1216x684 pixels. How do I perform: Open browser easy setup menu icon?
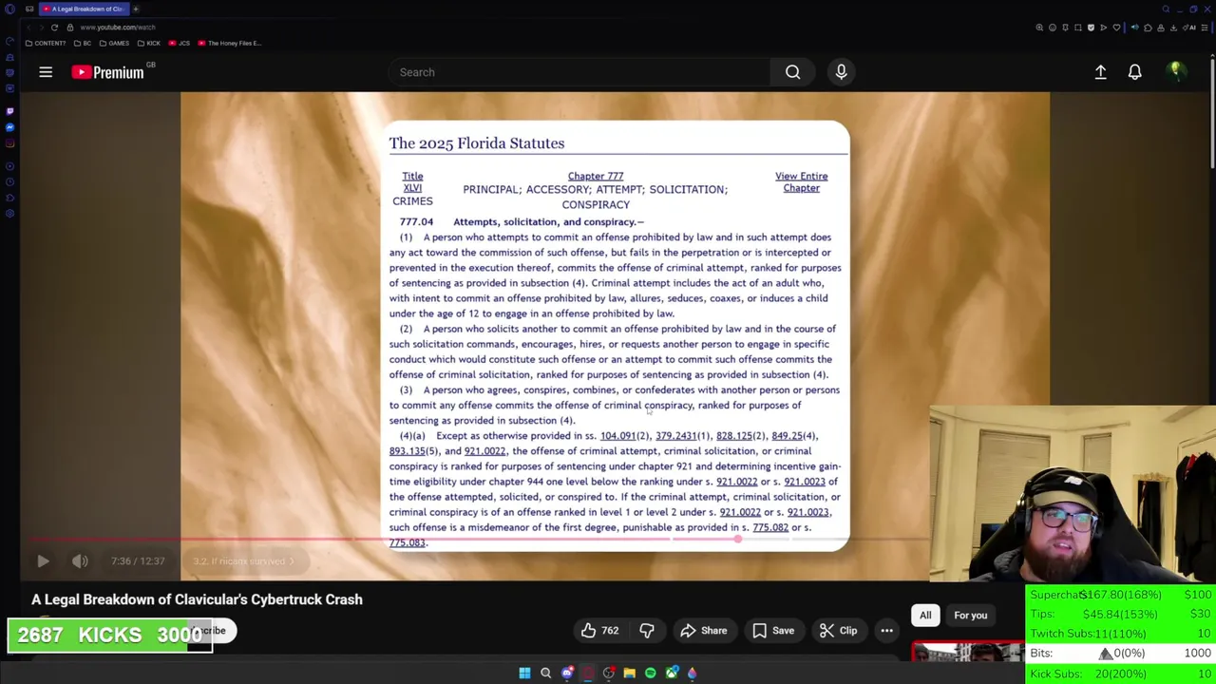[1205, 28]
